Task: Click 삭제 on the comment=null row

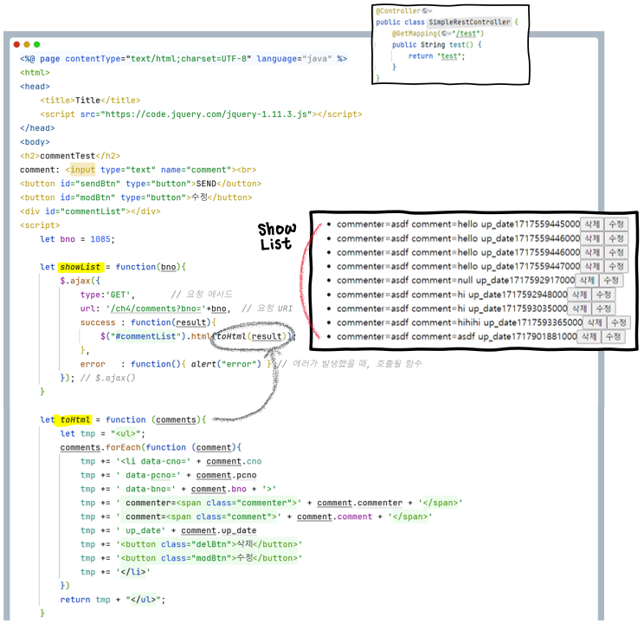Action: tap(587, 281)
